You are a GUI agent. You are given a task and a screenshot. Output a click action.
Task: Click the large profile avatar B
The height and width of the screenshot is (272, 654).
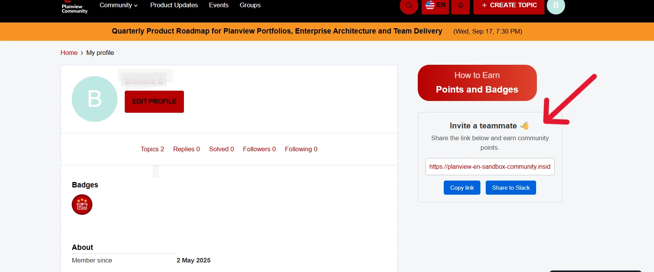pos(95,99)
